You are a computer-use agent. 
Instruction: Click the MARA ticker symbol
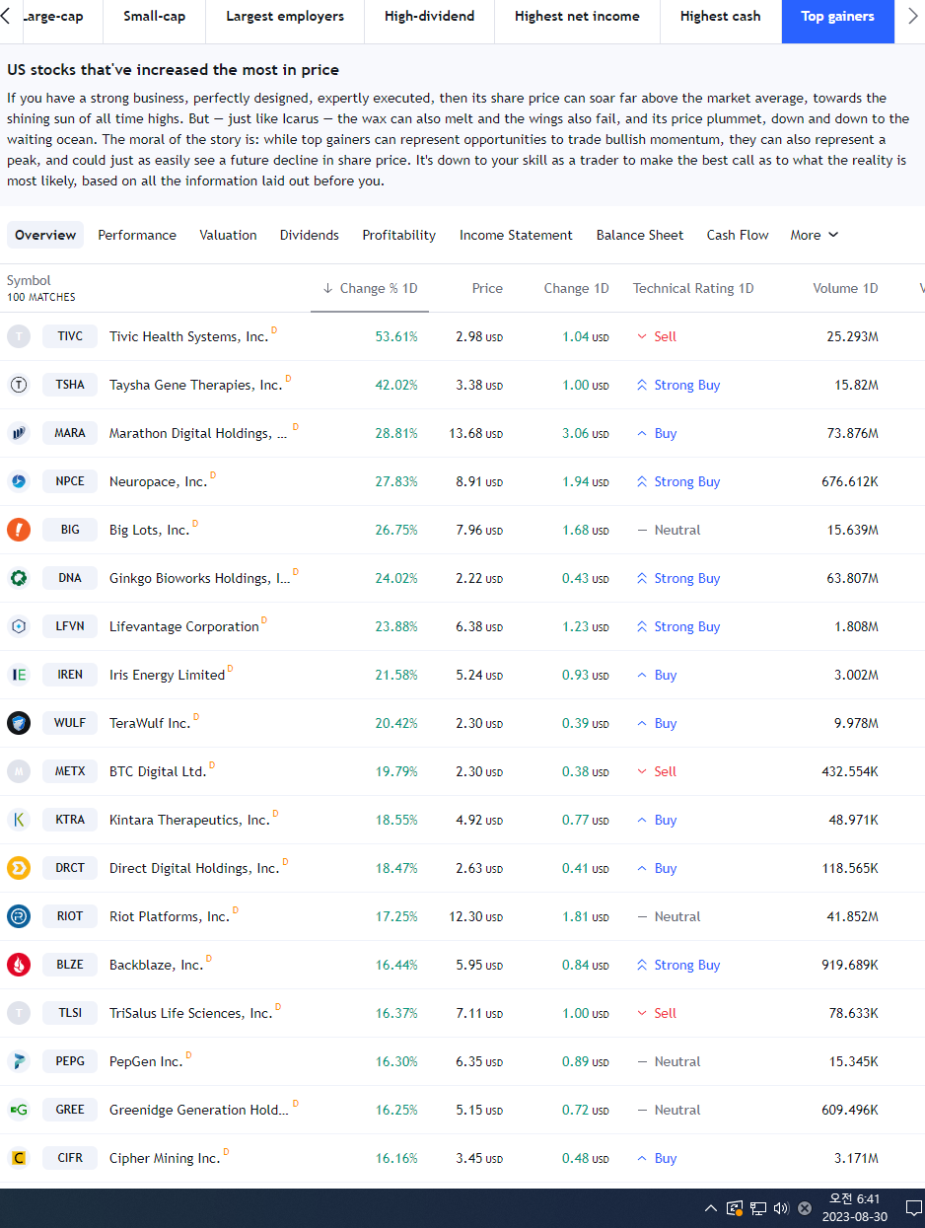(70, 433)
